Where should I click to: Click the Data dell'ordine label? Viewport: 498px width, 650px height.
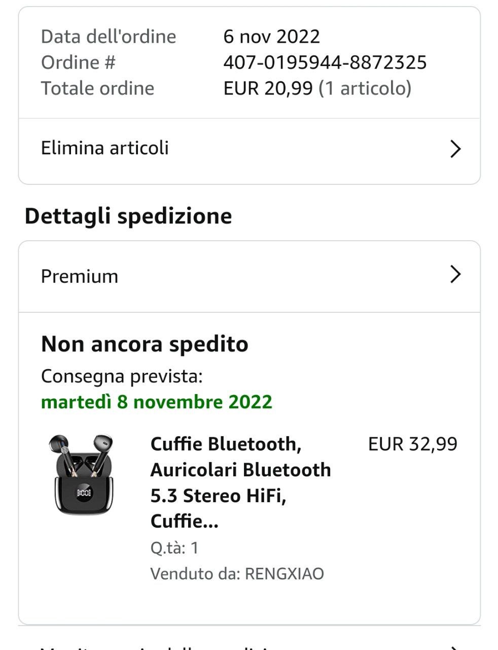click(x=109, y=37)
